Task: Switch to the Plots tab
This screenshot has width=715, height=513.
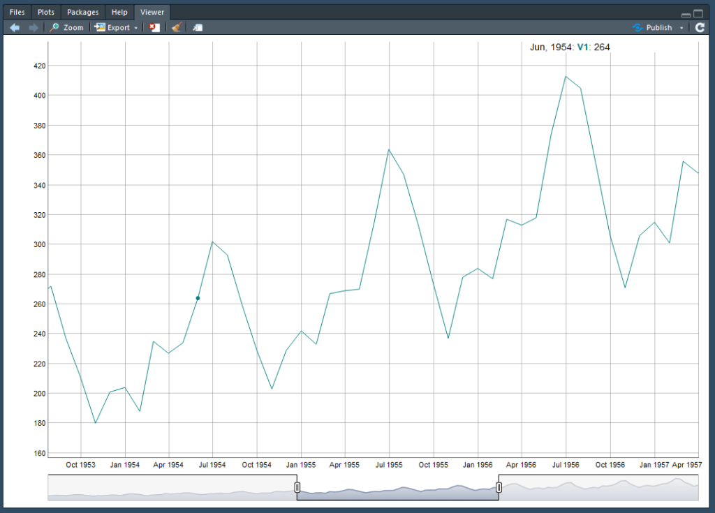Action: pos(45,12)
